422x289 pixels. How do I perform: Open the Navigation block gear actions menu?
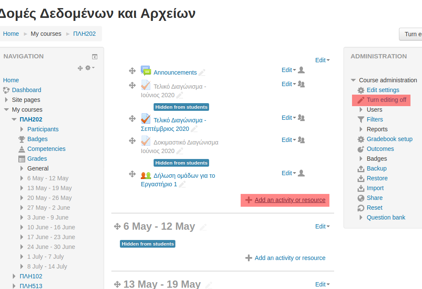click(x=90, y=68)
